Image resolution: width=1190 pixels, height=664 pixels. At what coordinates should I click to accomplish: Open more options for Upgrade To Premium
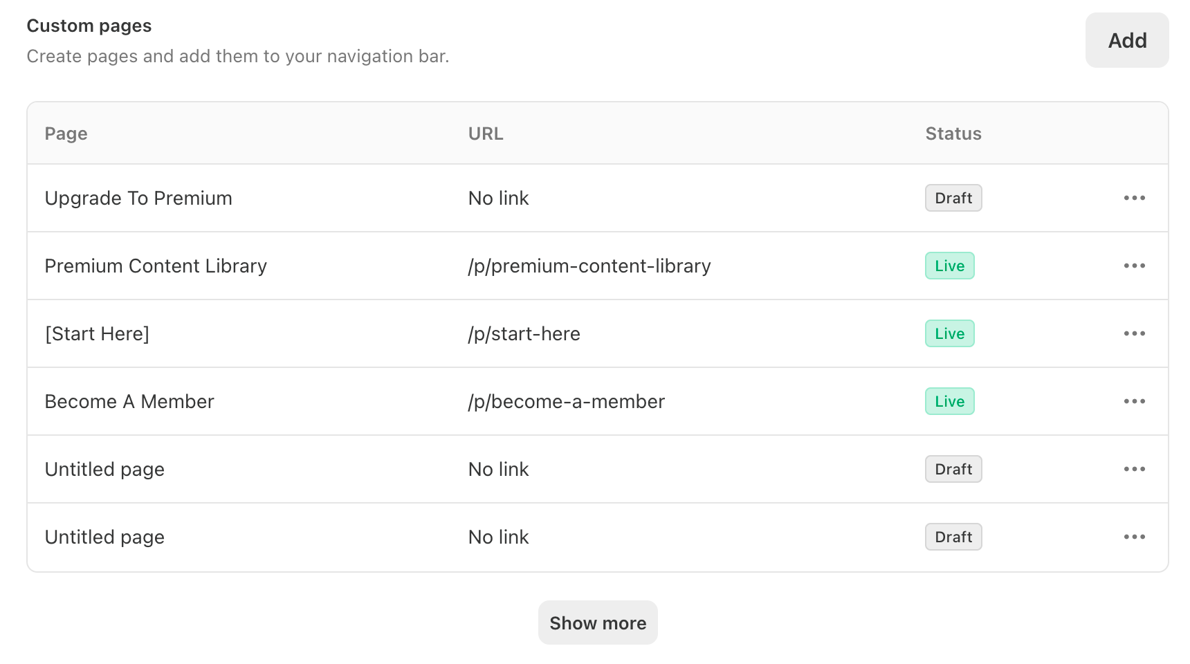(x=1134, y=198)
